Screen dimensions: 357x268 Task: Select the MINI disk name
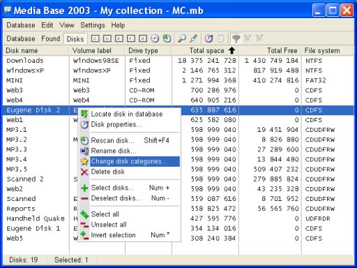pos(15,80)
